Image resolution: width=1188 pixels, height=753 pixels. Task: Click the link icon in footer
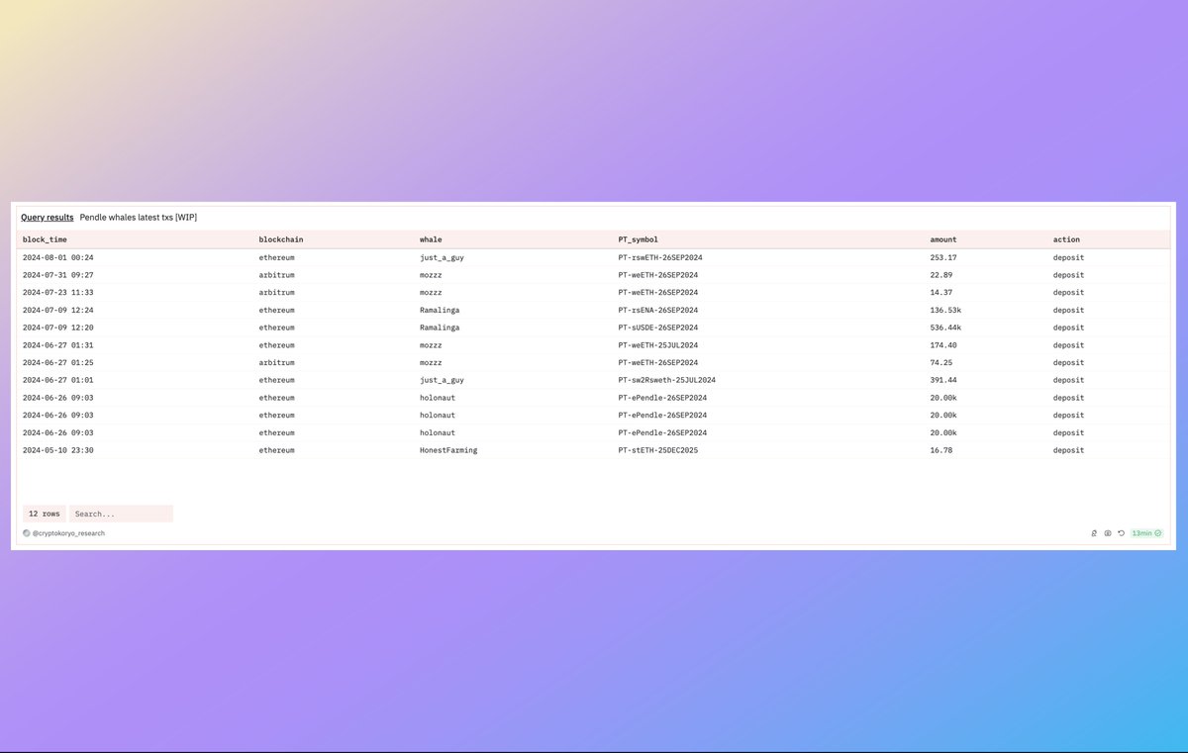tap(1094, 533)
